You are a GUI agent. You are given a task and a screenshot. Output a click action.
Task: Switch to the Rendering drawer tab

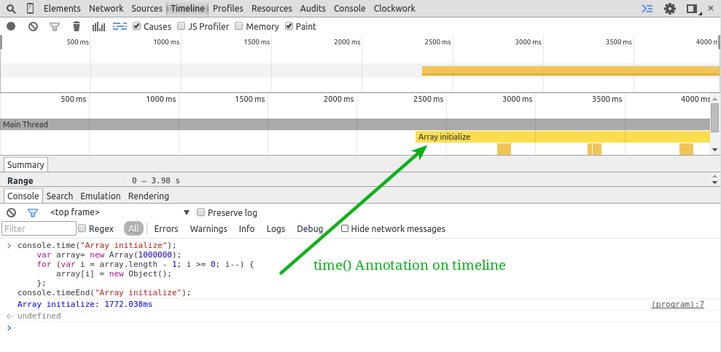click(148, 196)
